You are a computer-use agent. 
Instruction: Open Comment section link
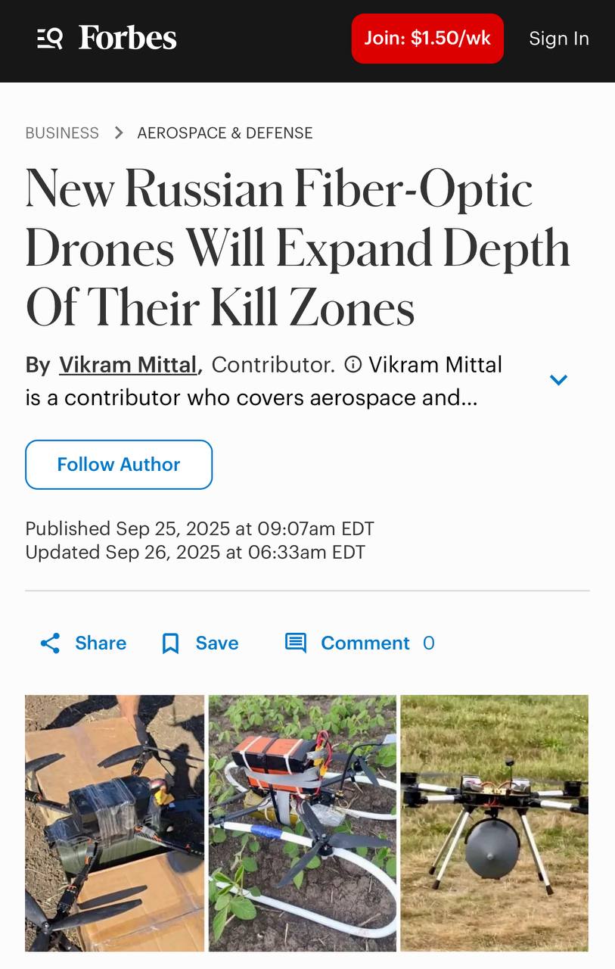pos(365,643)
